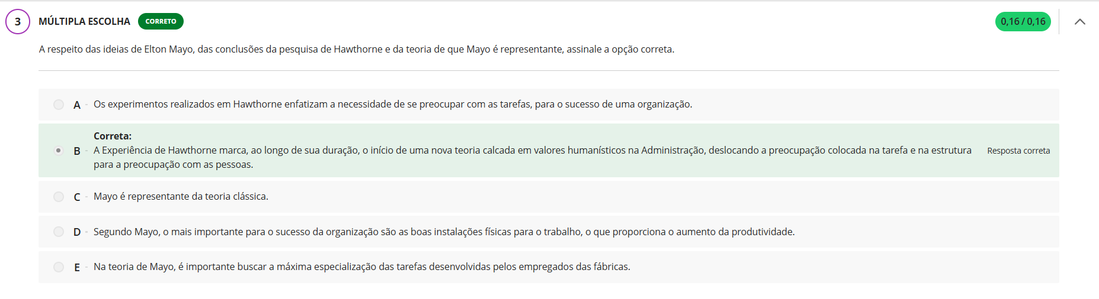Click the green CORRETO badge

[x=161, y=21]
